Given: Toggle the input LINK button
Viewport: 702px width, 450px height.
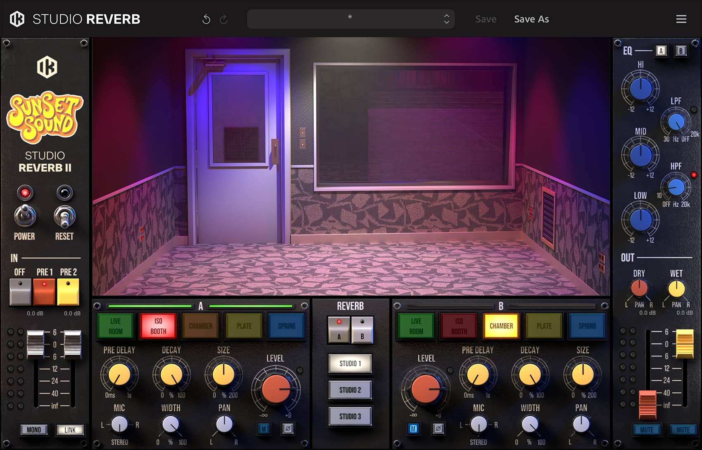Looking at the screenshot, I should click(x=70, y=430).
